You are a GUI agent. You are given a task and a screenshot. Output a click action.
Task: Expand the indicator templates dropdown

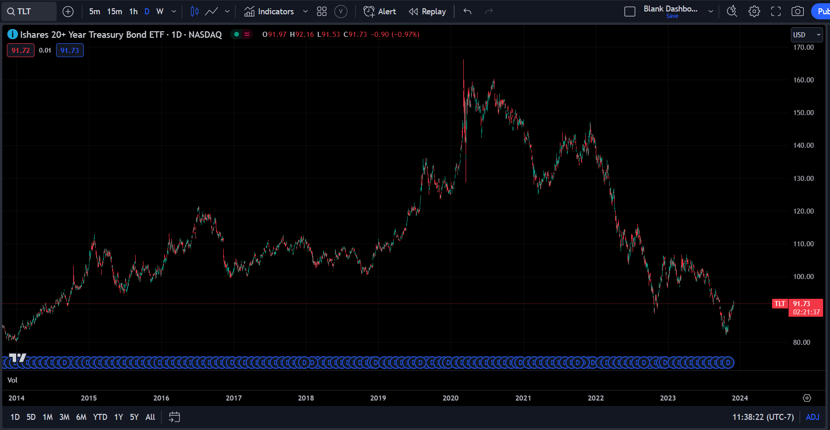tap(305, 12)
